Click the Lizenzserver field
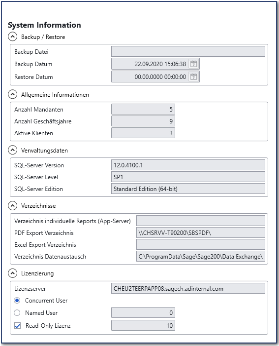279x346 pixels. point(188,288)
